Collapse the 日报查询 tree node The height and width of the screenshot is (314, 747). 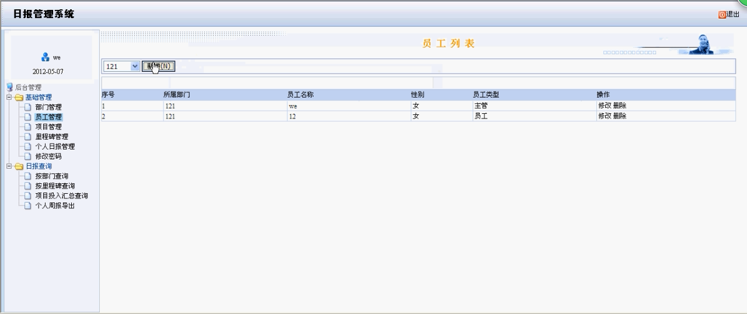pos(9,166)
